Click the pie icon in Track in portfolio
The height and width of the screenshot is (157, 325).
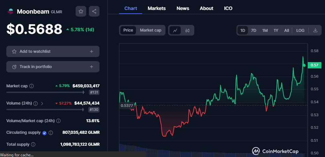pos(14,67)
